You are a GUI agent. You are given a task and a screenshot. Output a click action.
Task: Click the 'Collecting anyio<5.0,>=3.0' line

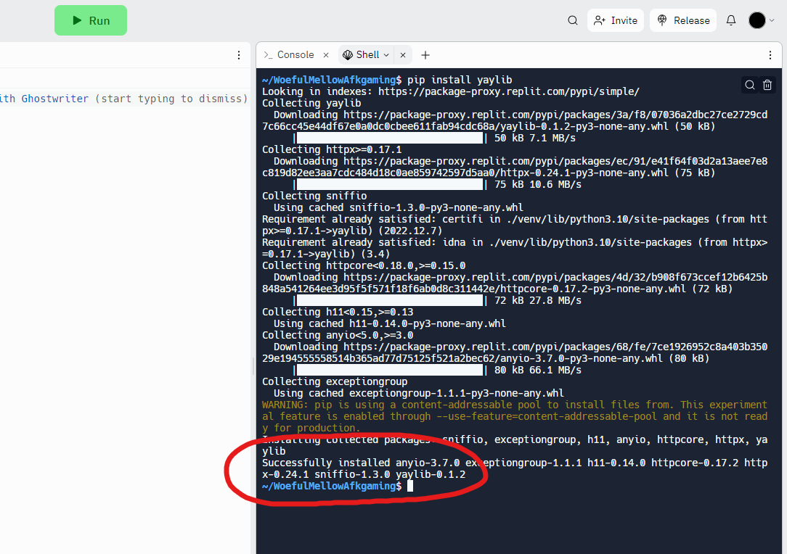tap(338, 335)
